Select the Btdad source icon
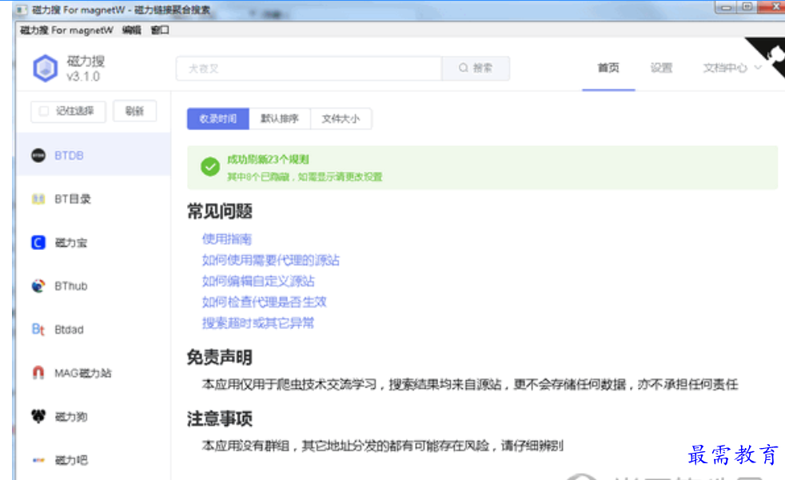The width and height of the screenshot is (785, 480). pyautogui.click(x=38, y=329)
